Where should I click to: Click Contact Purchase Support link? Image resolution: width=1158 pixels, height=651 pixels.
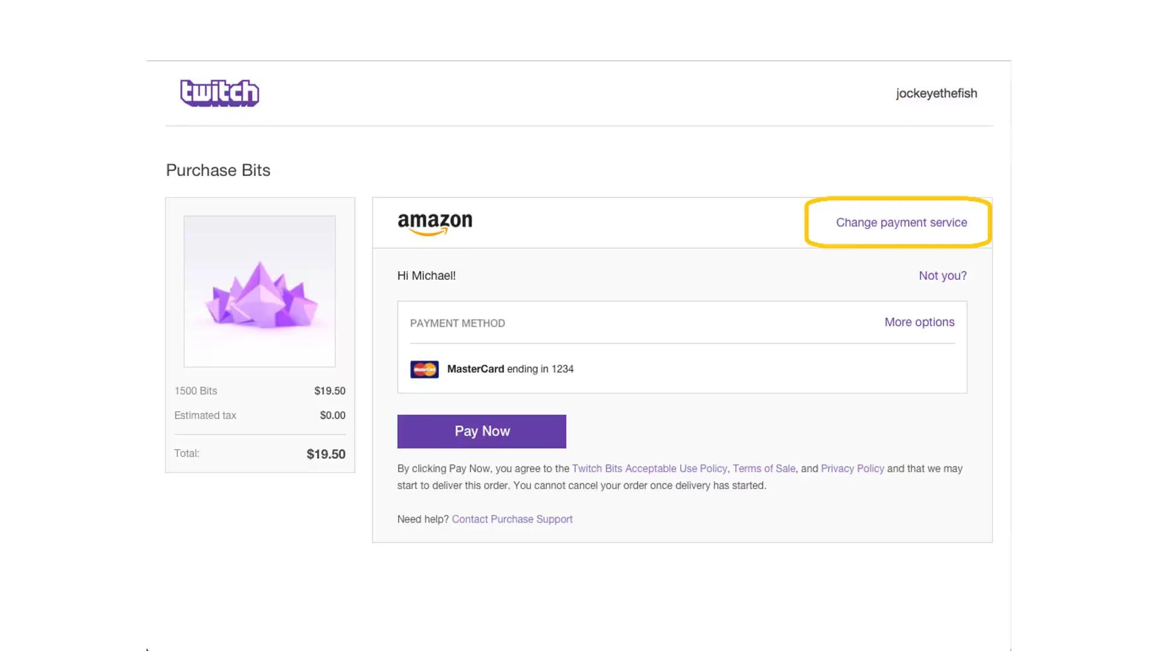pos(512,519)
